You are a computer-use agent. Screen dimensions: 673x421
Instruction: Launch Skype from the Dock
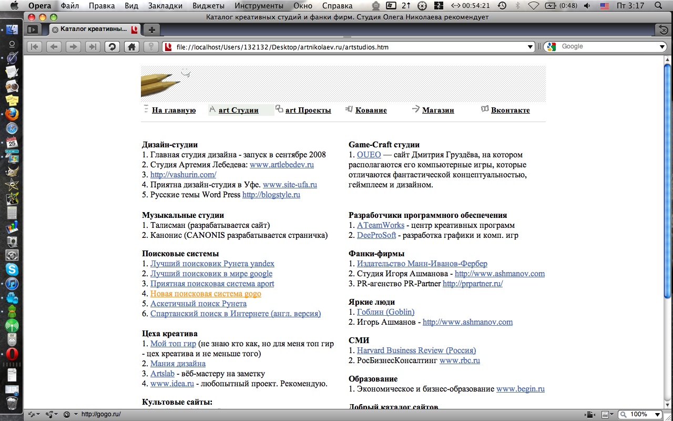tap(12, 270)
